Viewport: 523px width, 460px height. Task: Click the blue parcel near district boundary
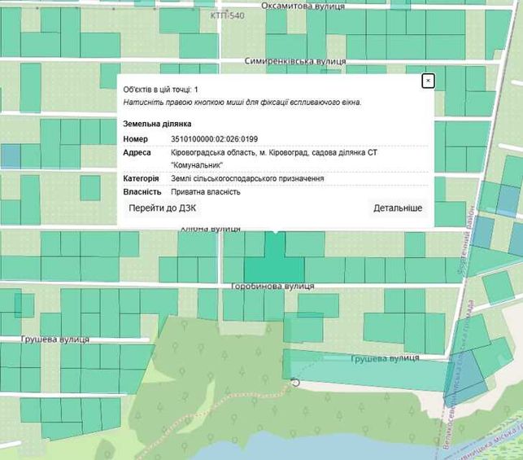(x=464, y=379)
